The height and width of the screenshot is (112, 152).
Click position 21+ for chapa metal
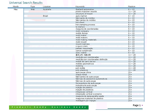(x=130, y=75)
